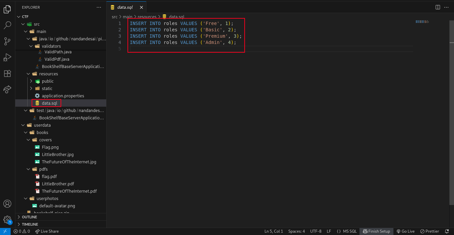Open Explorer views and more actions menu
454x235 pixels.
pos(99,7)
